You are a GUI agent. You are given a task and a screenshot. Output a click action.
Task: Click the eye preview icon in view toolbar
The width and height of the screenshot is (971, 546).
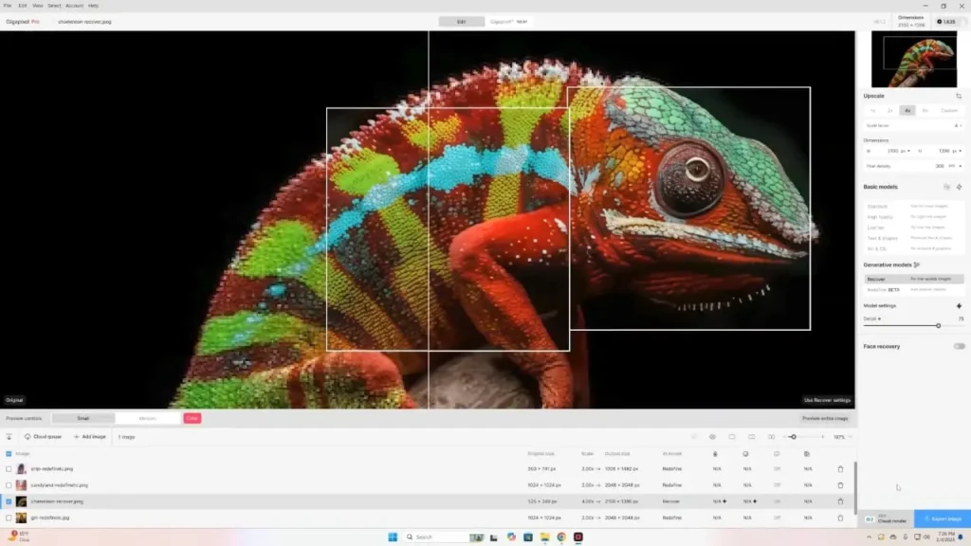[x=712, y=437]
